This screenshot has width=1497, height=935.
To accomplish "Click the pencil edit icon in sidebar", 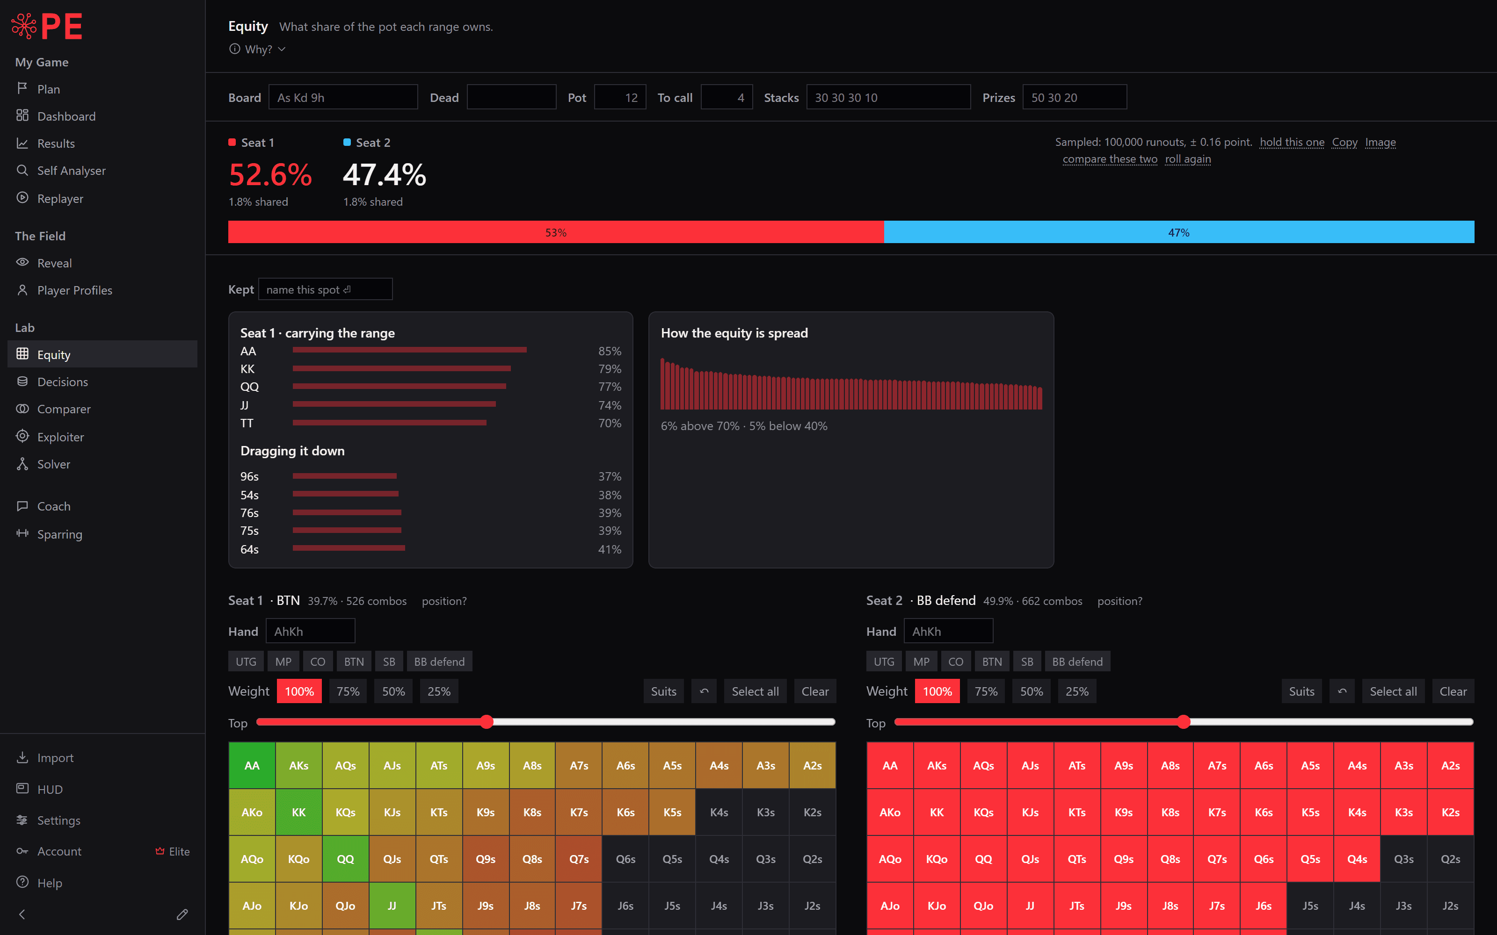I will pyautogui.click(x=182, y=914).
